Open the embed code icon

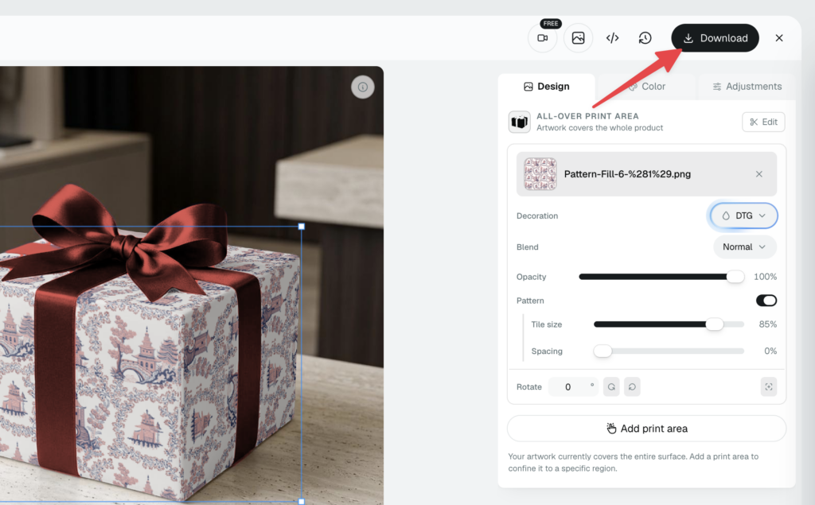click(612, 38)
